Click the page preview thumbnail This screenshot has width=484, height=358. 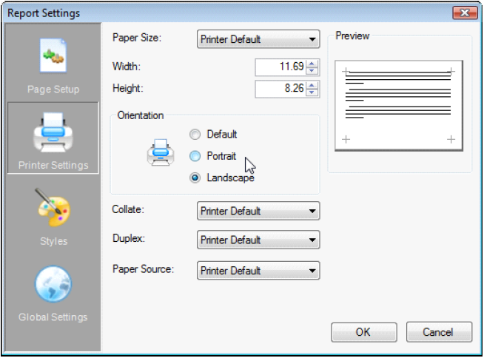pos(399,106)
